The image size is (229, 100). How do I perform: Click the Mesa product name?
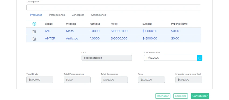[70, 31]
